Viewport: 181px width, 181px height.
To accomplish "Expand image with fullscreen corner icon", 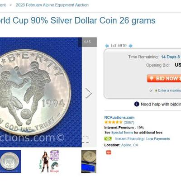I will click(x=86, y=139).
